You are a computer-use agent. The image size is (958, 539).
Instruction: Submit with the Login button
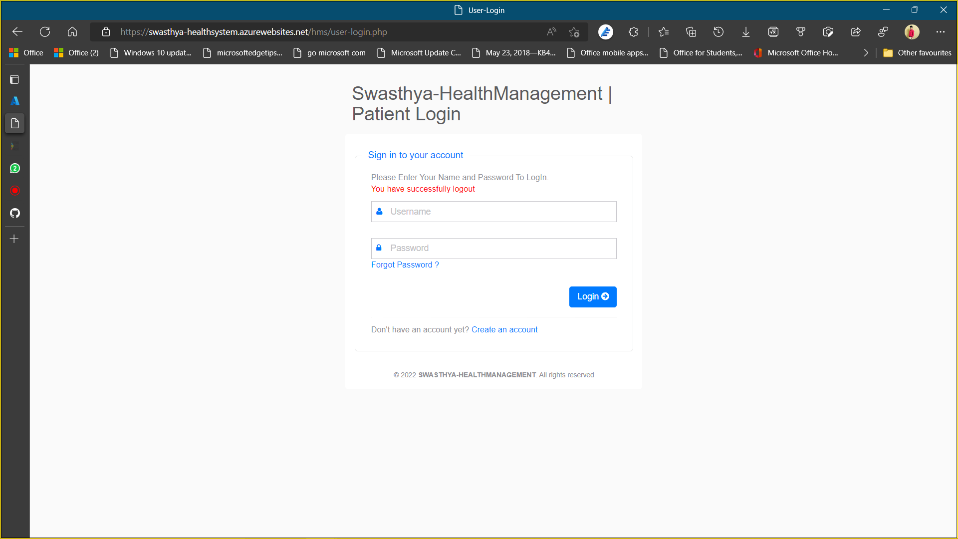[593, 297]
